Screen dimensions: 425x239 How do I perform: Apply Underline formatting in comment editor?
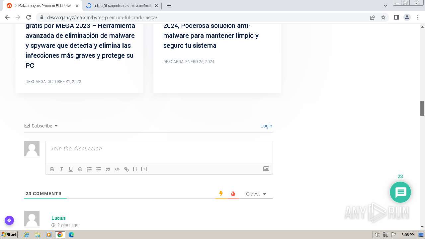(x=71, y=169)
